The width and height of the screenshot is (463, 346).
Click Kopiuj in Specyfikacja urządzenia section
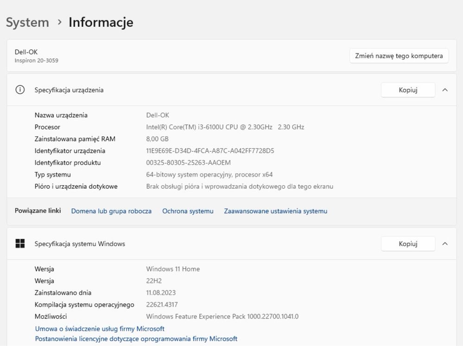408,90
